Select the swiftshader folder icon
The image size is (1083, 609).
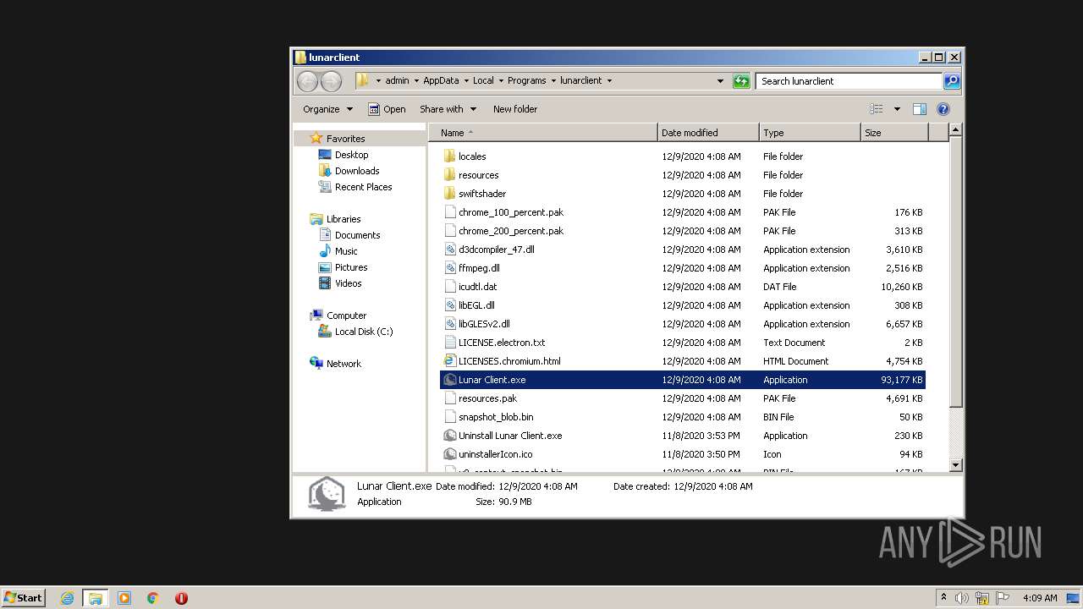coord(450,194)
